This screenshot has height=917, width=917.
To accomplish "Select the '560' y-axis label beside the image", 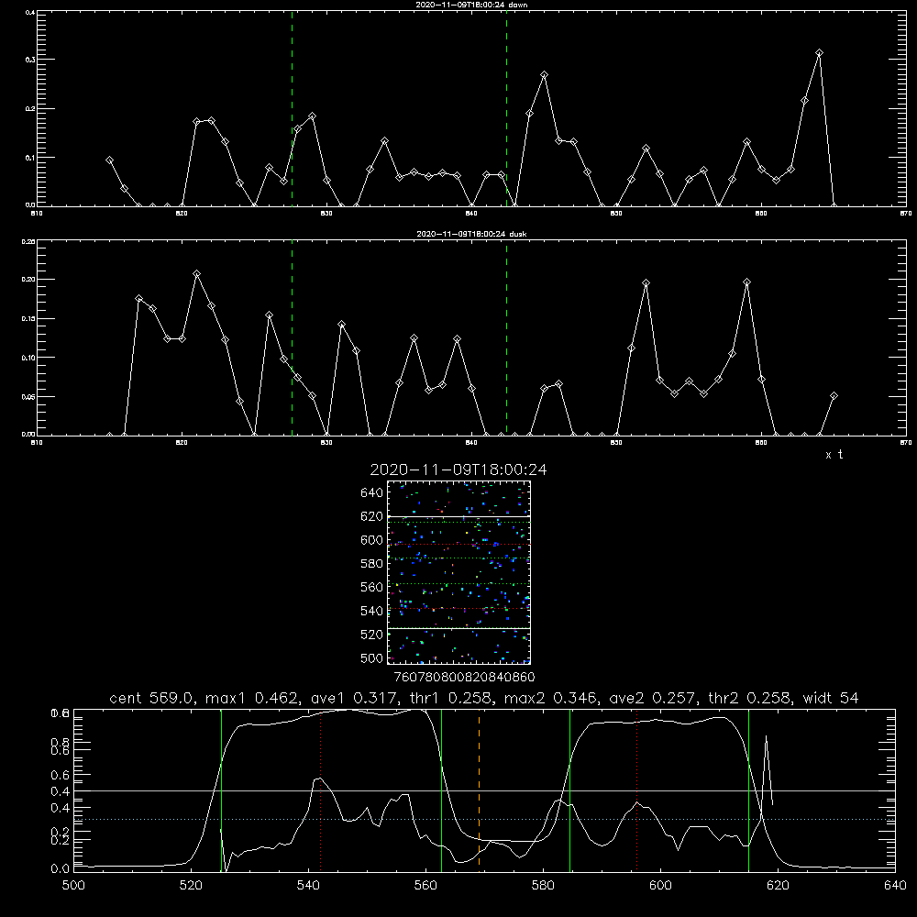I will 371,587.
